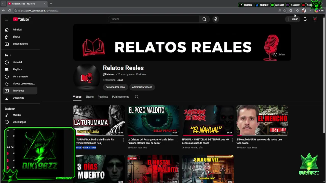Open El Hostal Maldito thumbnail
The height and width of the screenshot is (183, 326).
tap(153, 169)
